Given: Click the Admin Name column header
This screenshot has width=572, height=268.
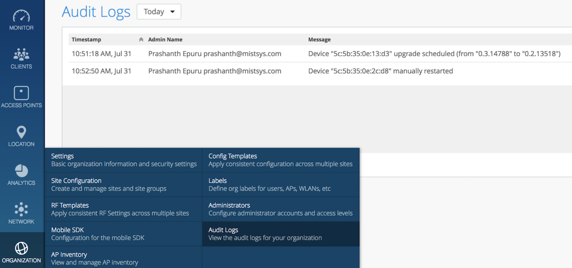Looking at the screenshot, I should coord(165,40).
